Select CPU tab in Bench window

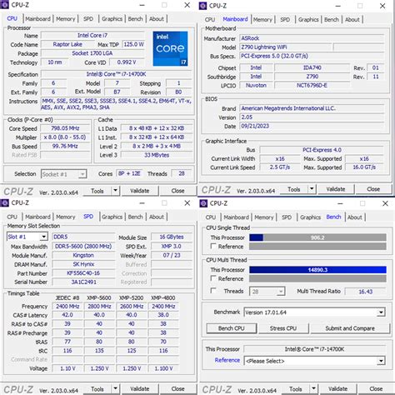coord(211,217)
